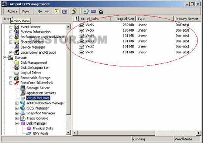Collapse the Disk Manager node
The width and height of the screenshot is (203, 143).
(17, 124)
